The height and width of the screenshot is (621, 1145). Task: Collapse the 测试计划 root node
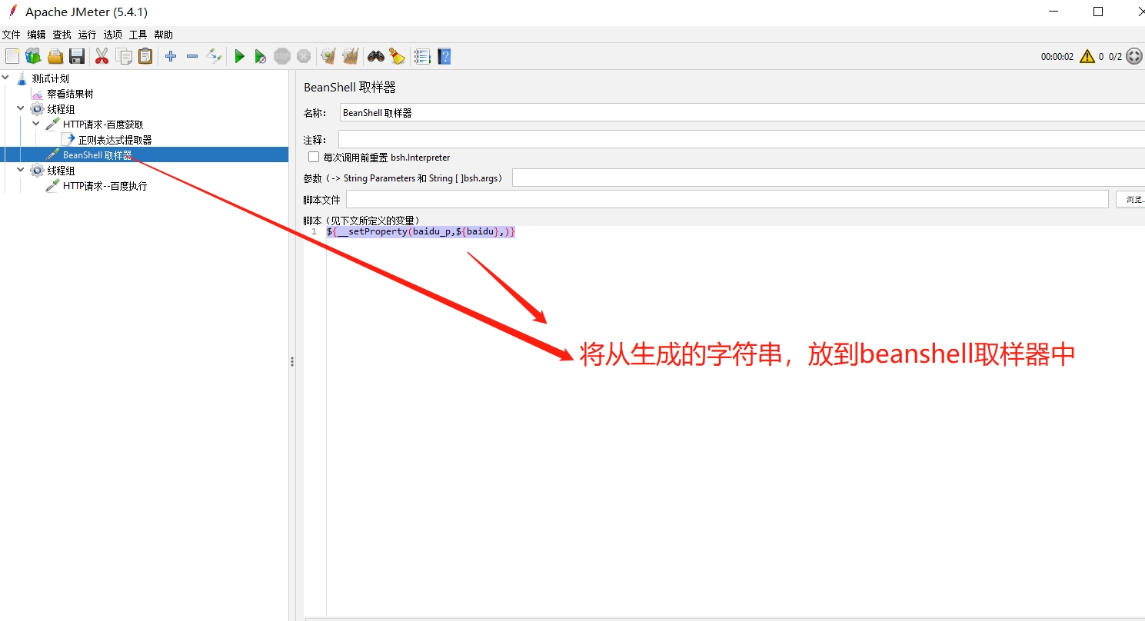pos(6,78)
